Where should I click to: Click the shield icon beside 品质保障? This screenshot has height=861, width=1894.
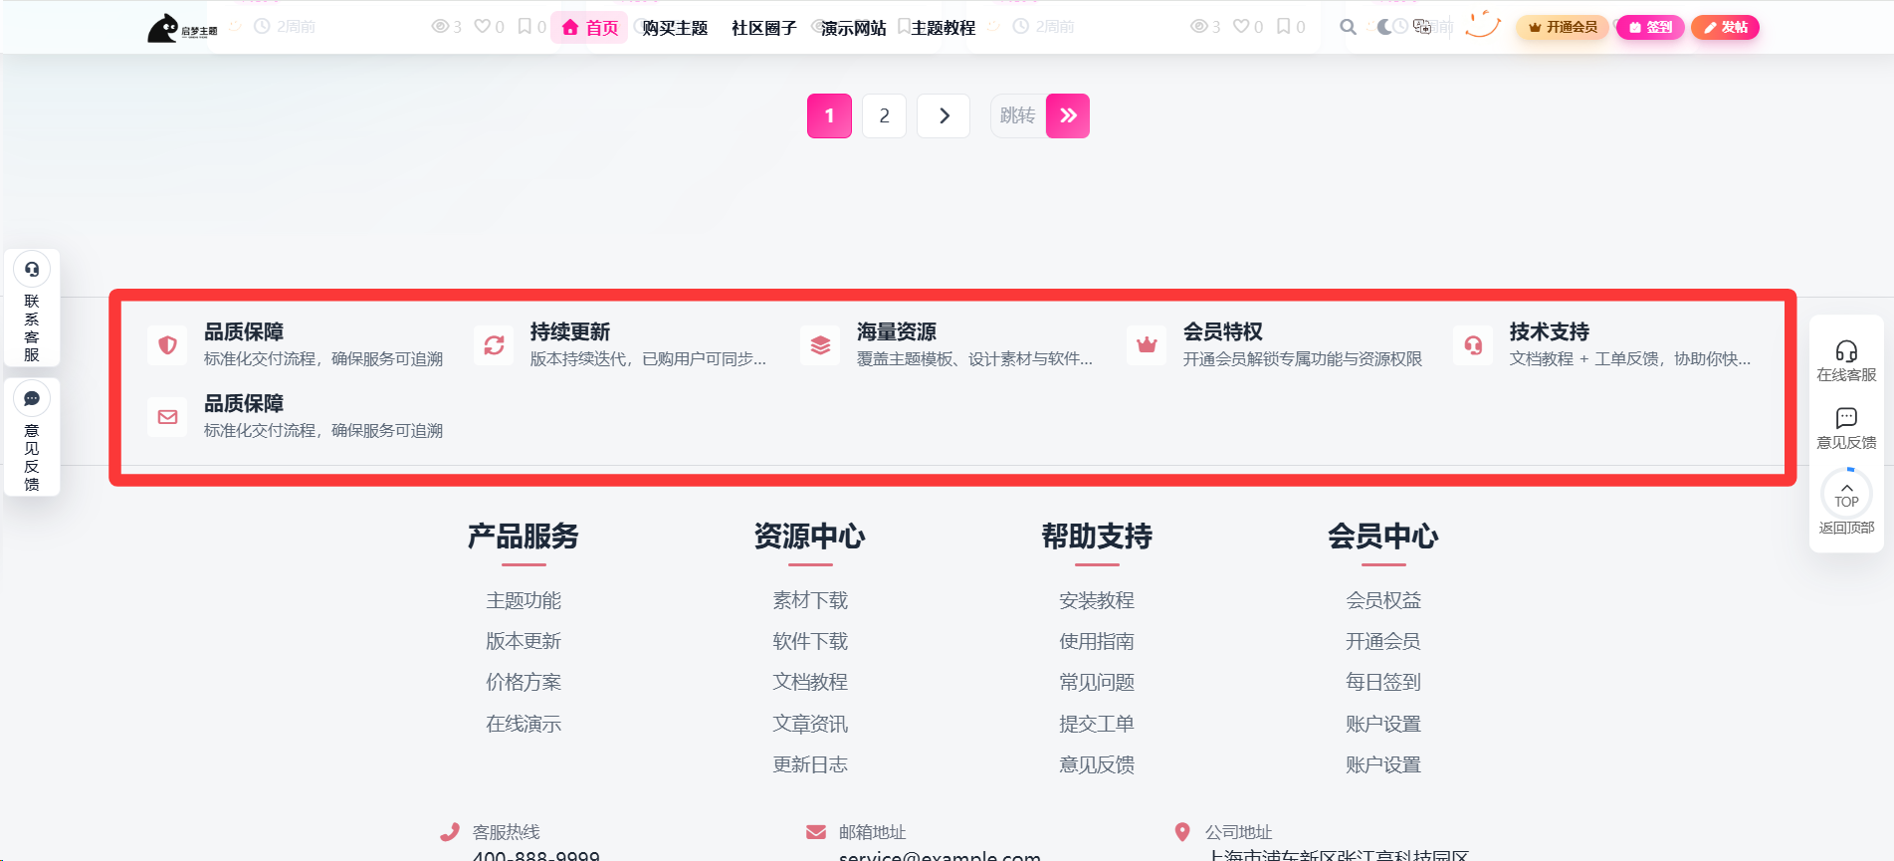(167, 345)
